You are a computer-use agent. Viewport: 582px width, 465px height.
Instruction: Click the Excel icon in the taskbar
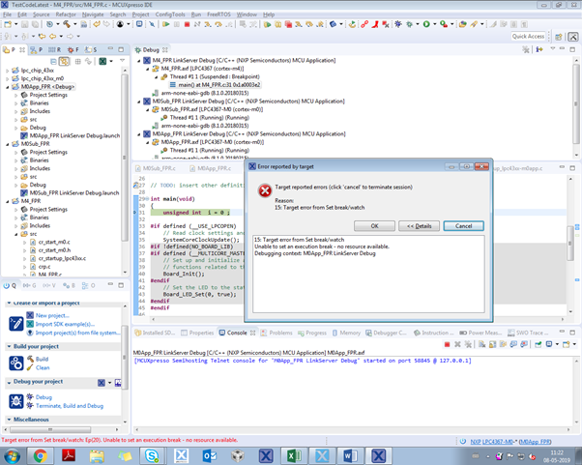click(x=294, y=455)
